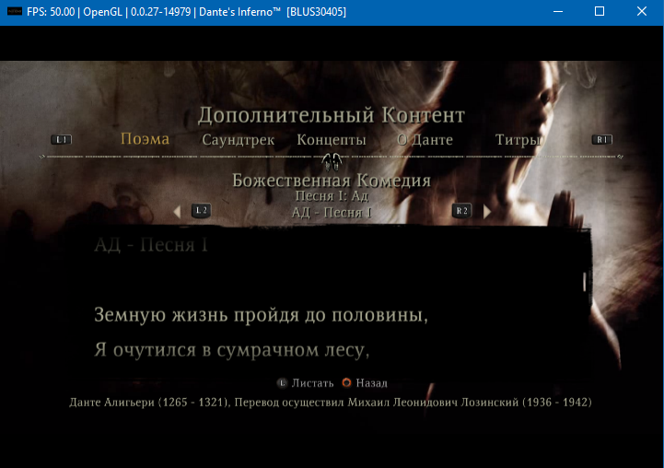The image size is (664, 468).
Task: Click the line Я очутился в сумрачном лесу
Action: tap(232, 350)
